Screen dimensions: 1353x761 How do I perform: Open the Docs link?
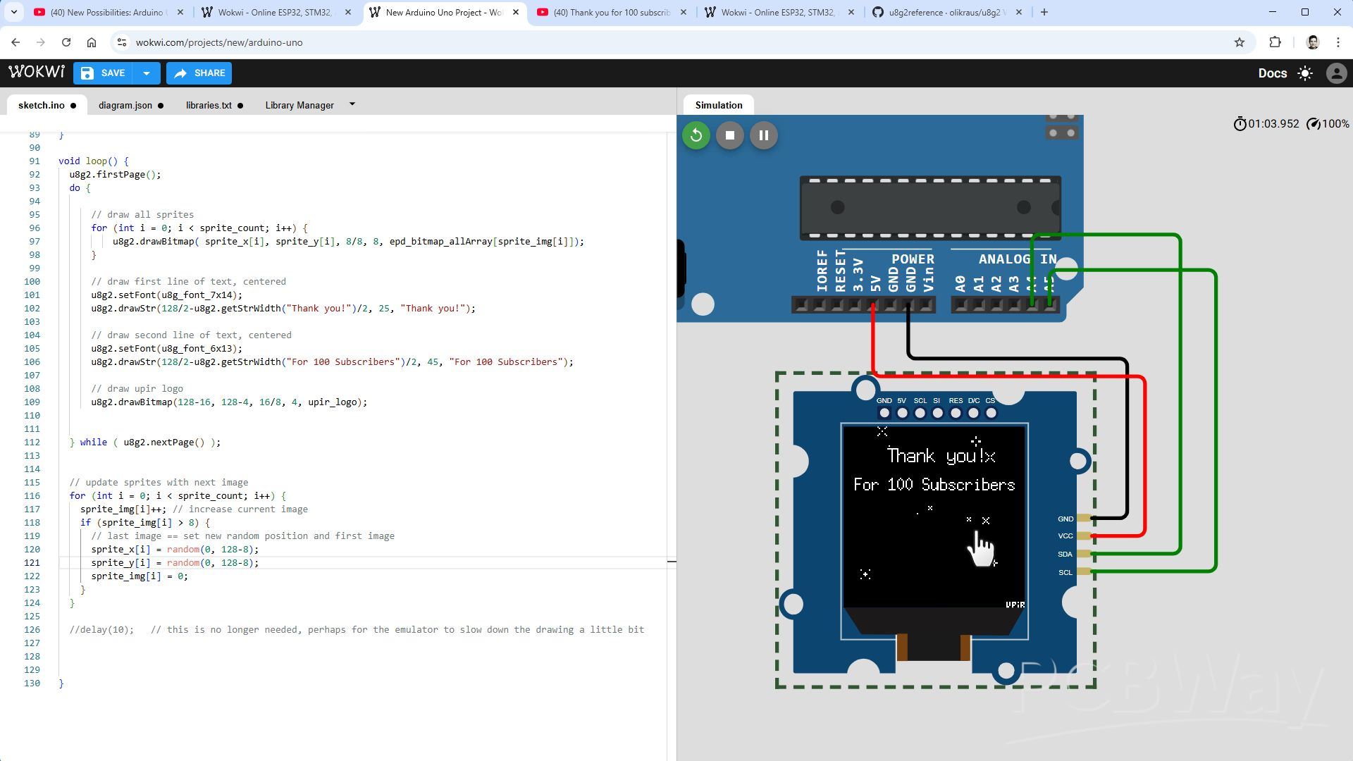pyautogui.click(x=1272, y=73)
